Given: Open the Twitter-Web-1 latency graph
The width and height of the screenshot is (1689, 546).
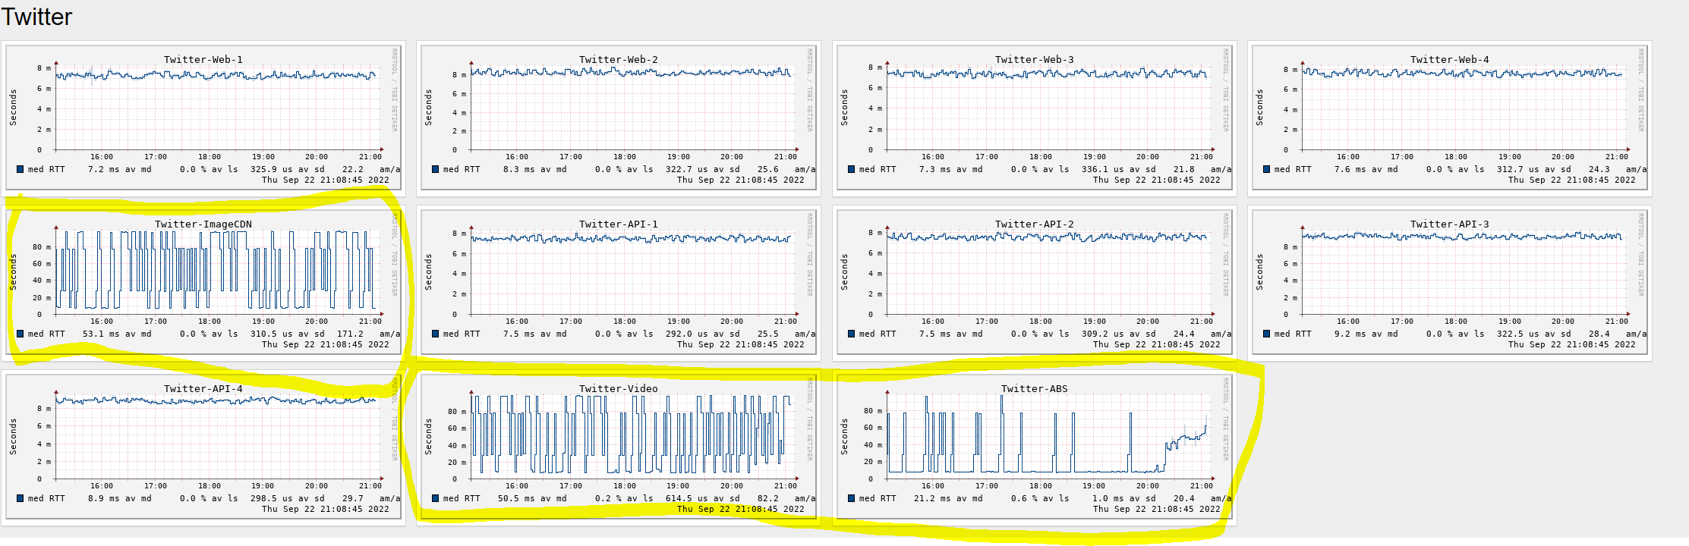Looking at the screenshot, I should [203, 118].
